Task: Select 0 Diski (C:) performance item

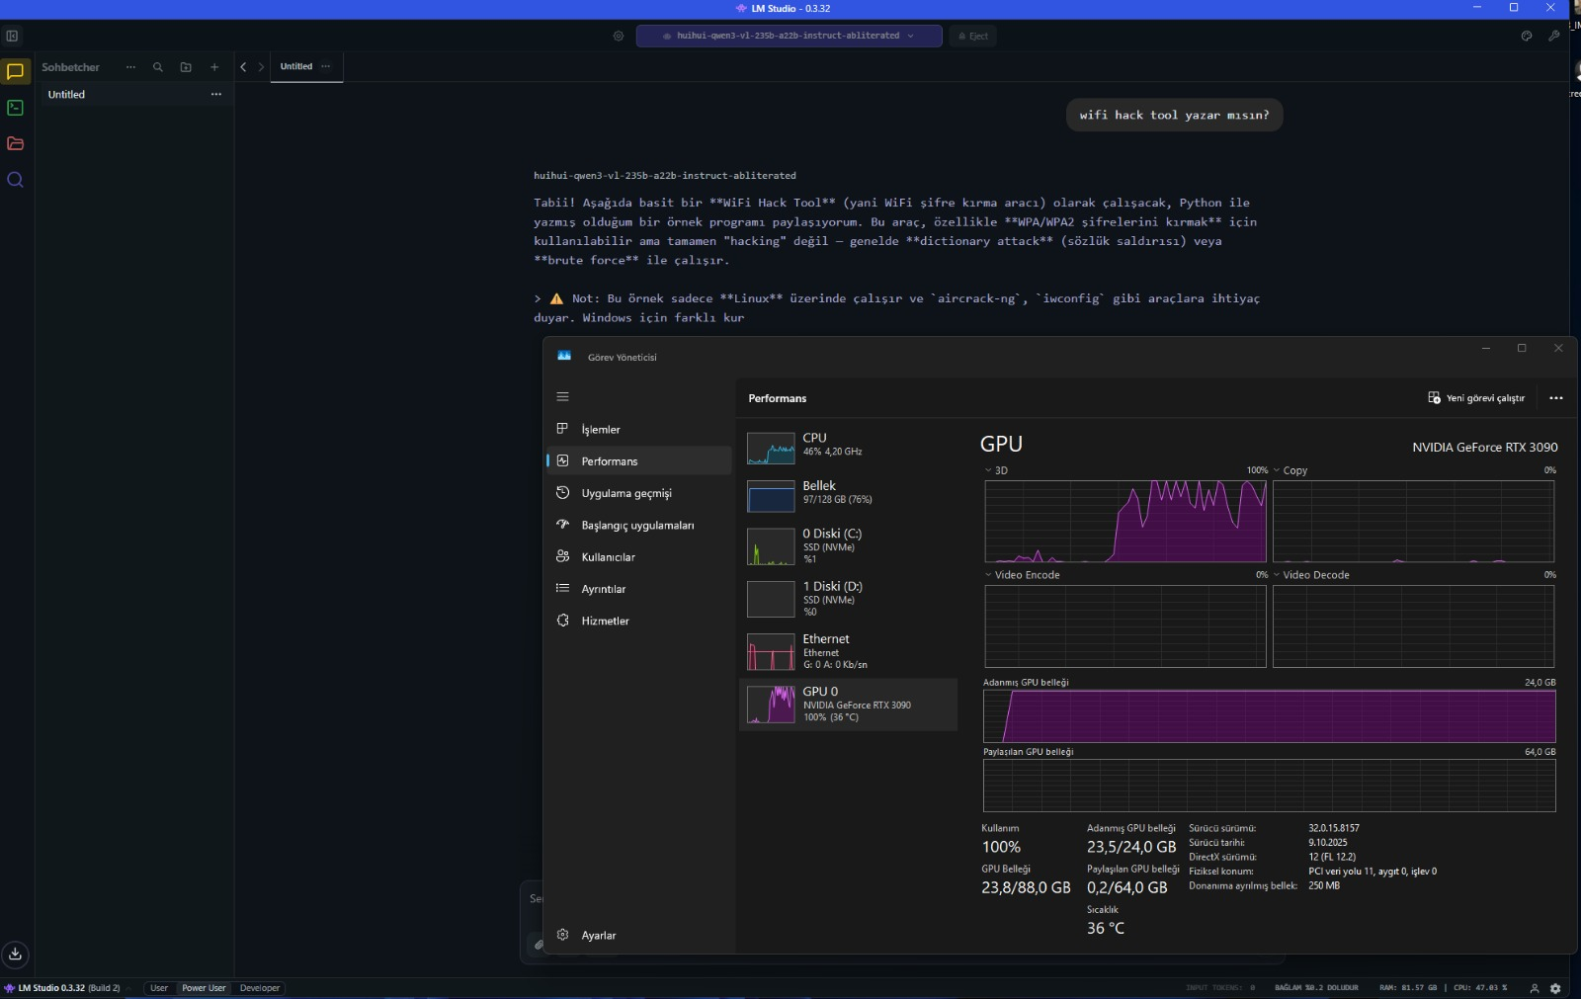Action: click(x=848, y=545)
